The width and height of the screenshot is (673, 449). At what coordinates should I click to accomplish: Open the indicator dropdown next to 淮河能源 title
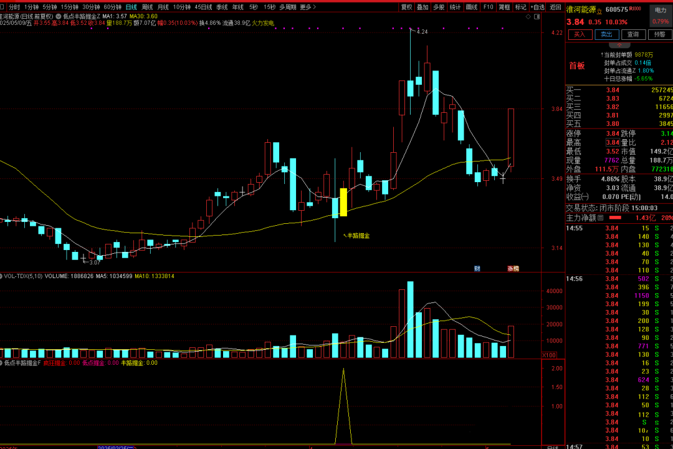(58, 16)
